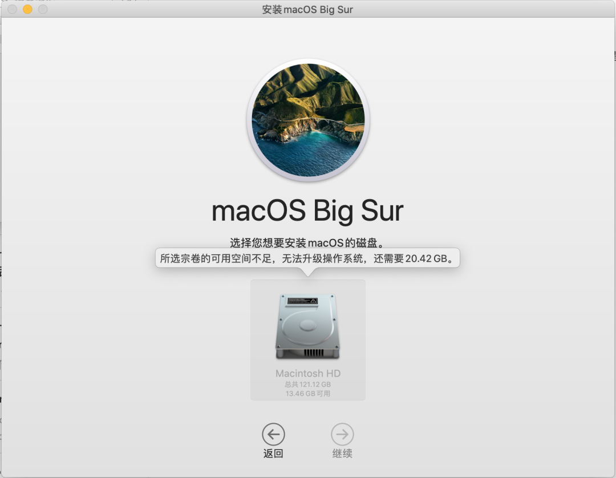Click the insufficient space tooltip 还需要 20.42 GB
616x478 pixels.
pos(307,258)
